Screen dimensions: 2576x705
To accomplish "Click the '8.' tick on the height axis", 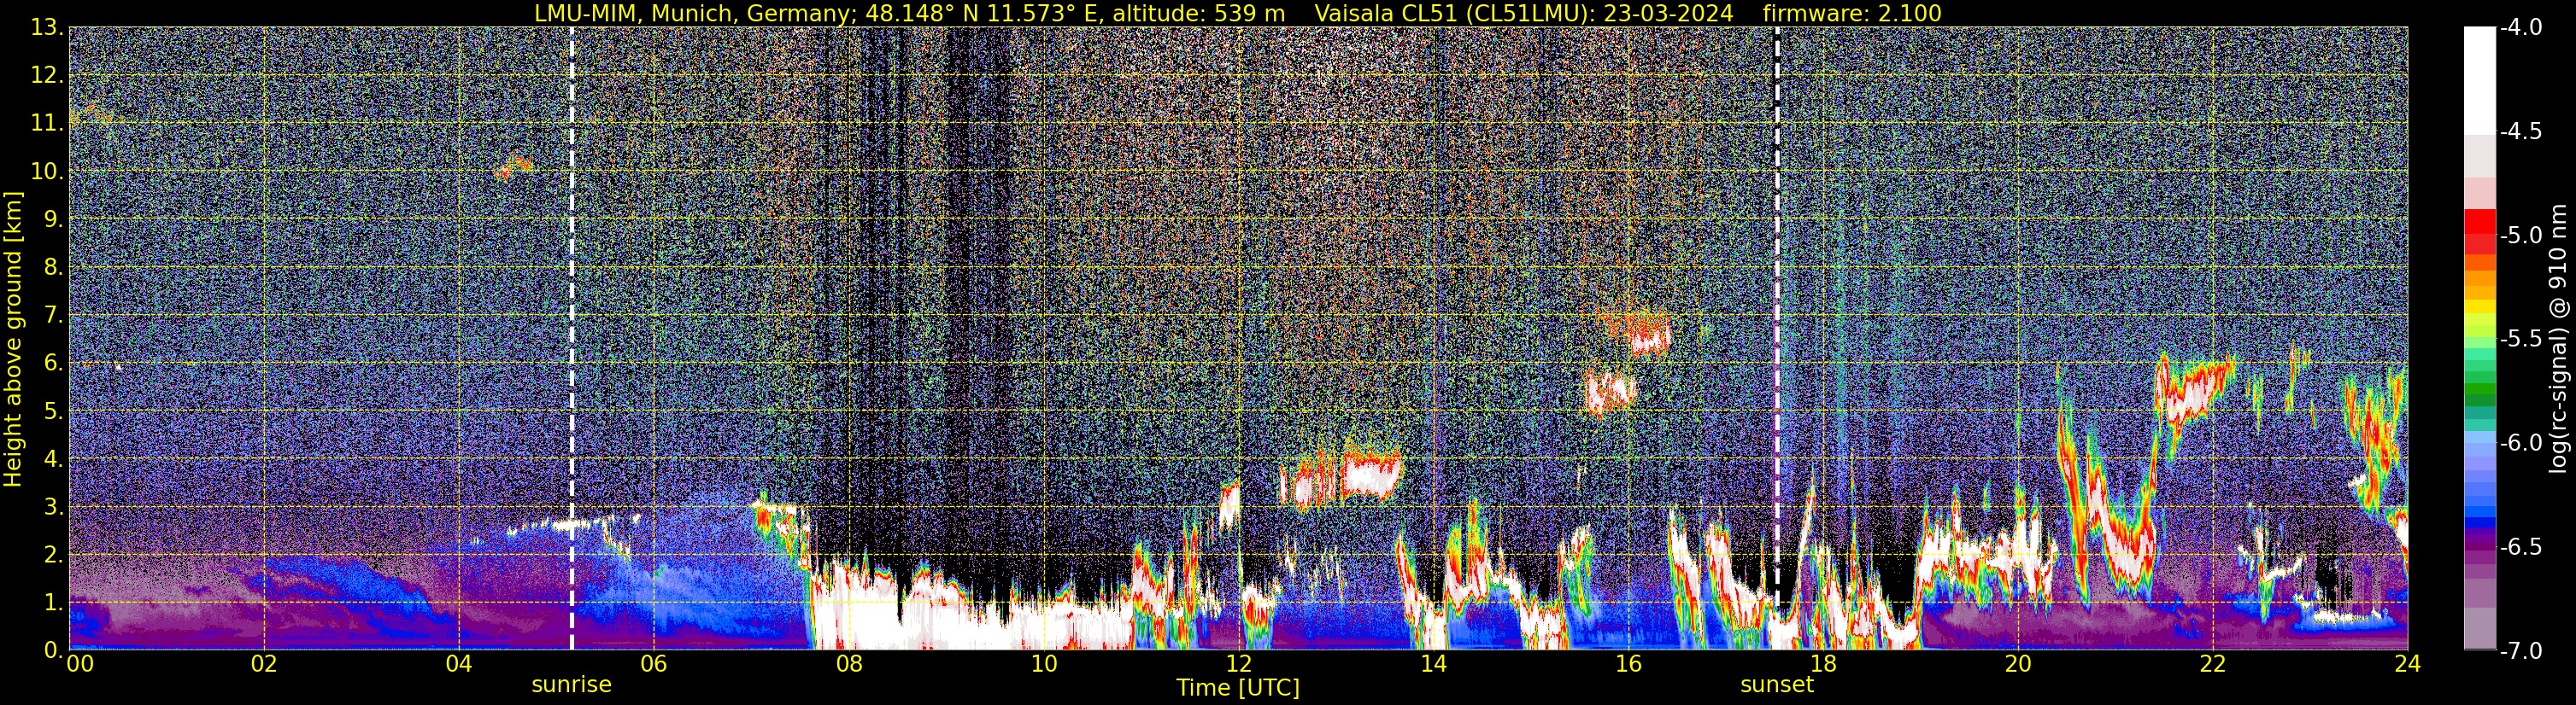I will click(54, 268).
